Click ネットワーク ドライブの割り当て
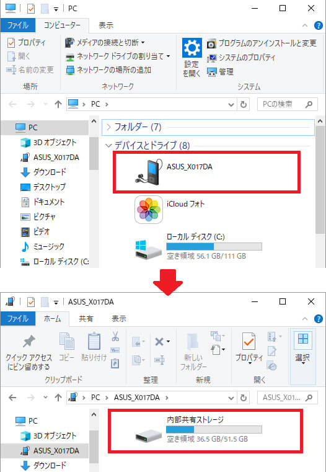Image resolution: width=326 pixels, height=472 pixels. point(118,56)
